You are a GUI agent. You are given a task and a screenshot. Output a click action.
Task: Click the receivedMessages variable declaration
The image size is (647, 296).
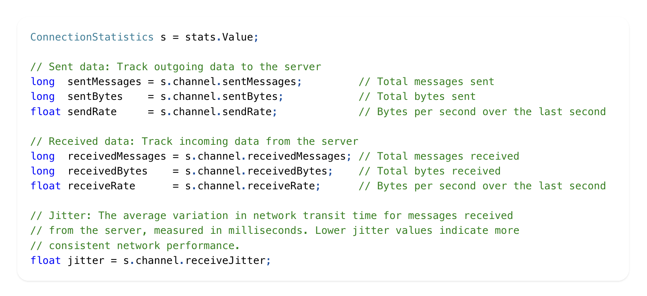pos(117,156)
